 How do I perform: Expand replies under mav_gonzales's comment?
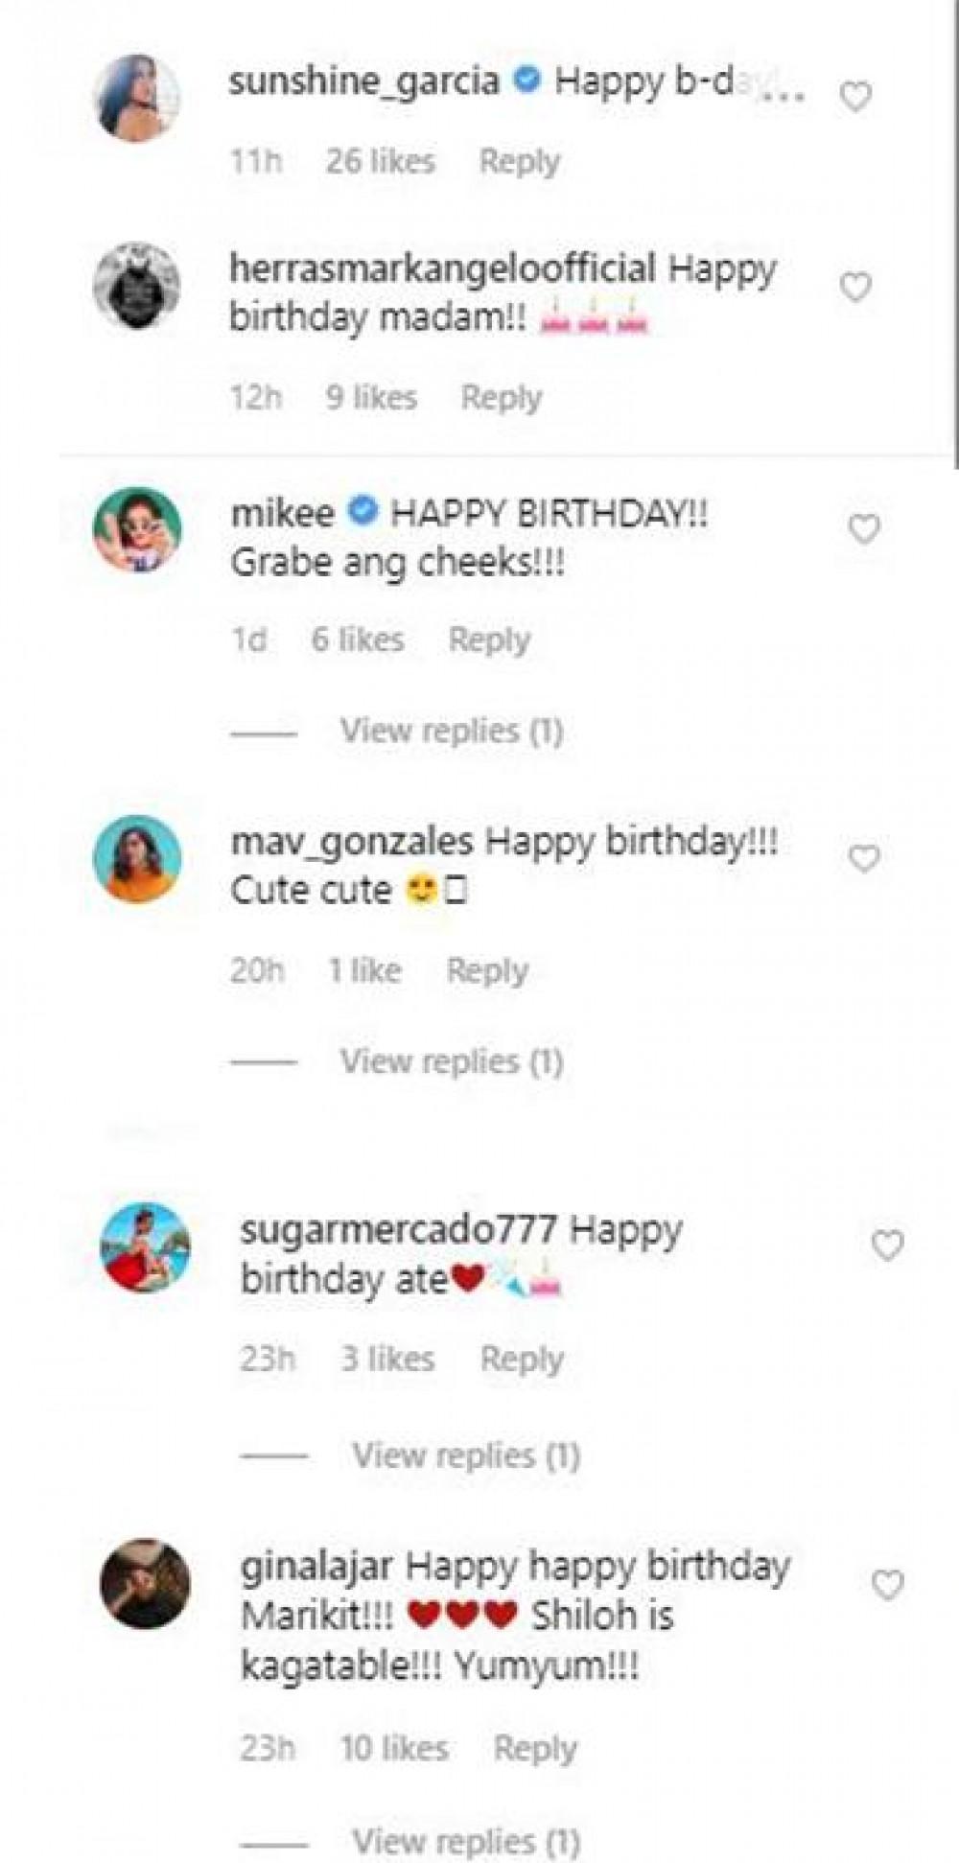[451, 1061]
